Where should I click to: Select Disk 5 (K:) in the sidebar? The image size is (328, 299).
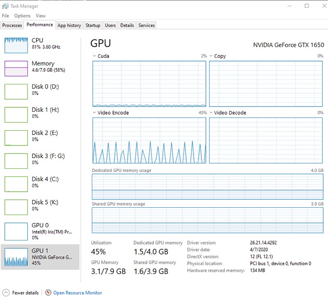tap(40, 207)
